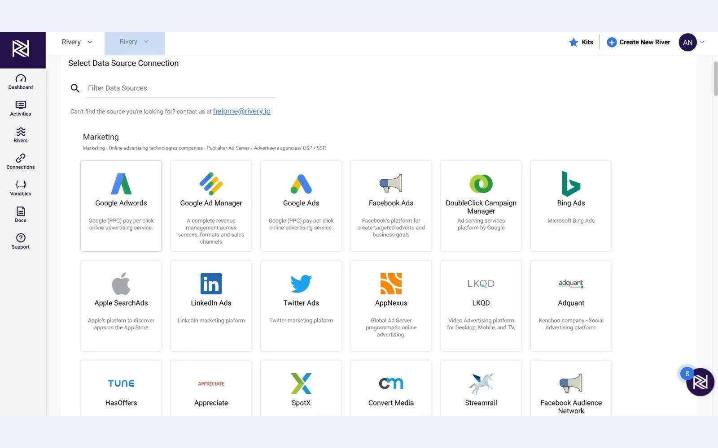Click the Adquant Kenshoo company description

click(x=571, y=324)
